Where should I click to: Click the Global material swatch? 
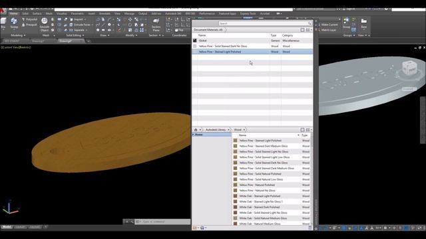(195, 40)
